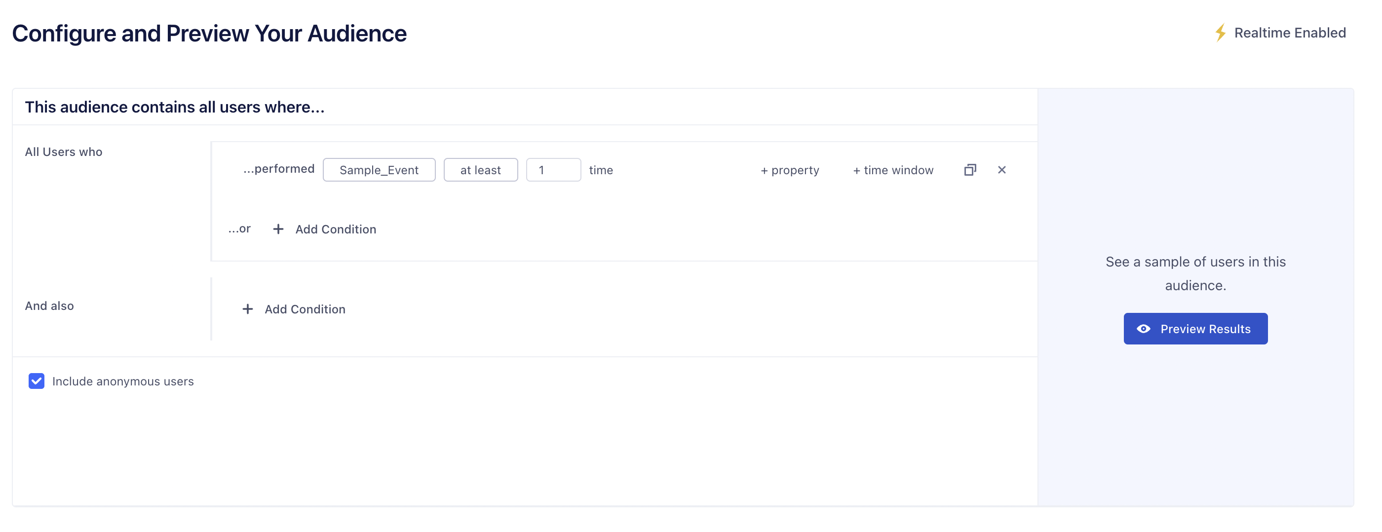Open the Sample_Event event selector
The height and width of the screenshot is (532, 1382).
pos(379,169)
